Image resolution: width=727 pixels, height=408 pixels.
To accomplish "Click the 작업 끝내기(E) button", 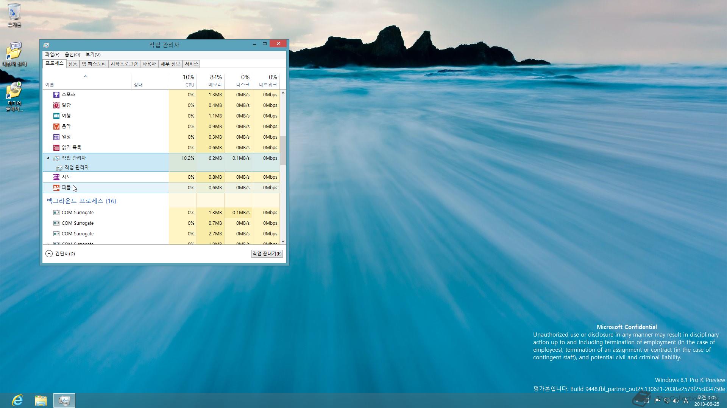I will click(x=267, y=254).
